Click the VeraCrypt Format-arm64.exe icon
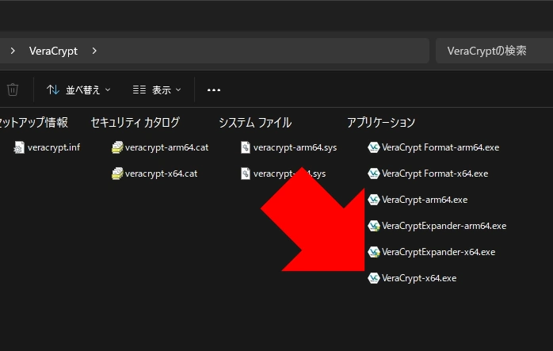Image resolution: width=553 pixels, height=351 pixels. point(374,147)
